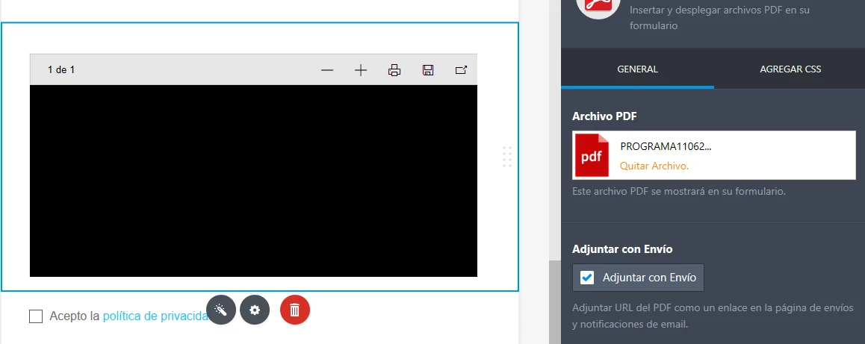Click the form page scrollbar thumb
This screenshot has height=344, width=865.
click(554, 302)
